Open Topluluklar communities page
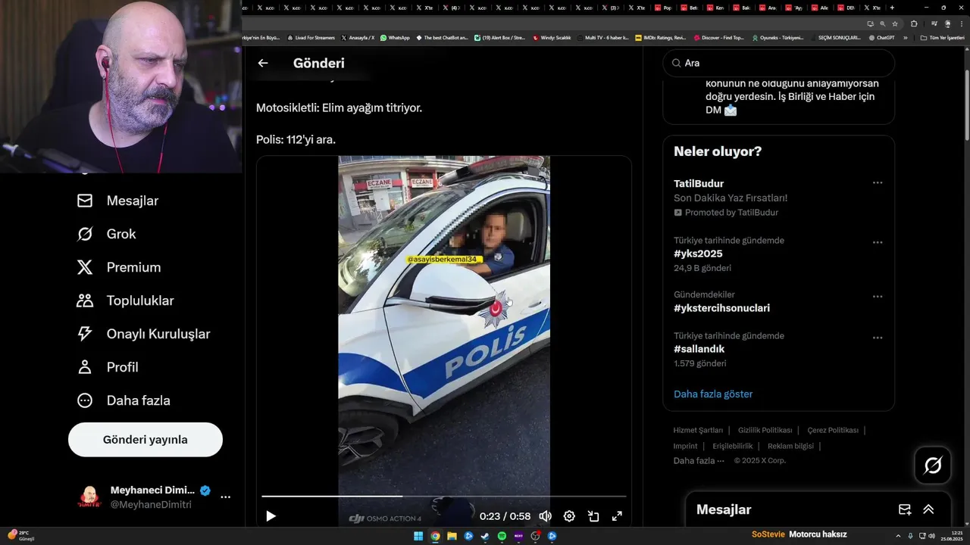This screenshot has width=970, height=545. [125, 301]
